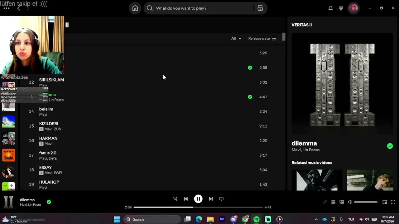Open the Türkiye playlist in sidebar

point(8,155)
